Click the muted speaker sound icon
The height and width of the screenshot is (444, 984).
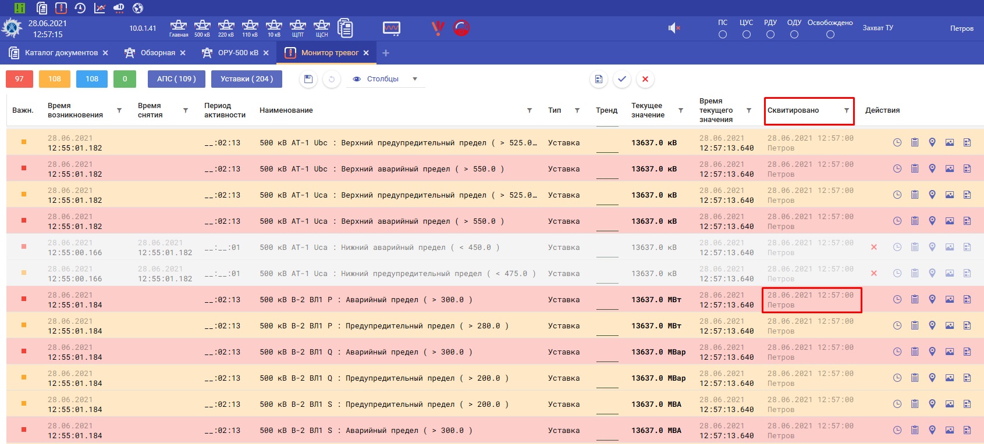coord(674,28)
